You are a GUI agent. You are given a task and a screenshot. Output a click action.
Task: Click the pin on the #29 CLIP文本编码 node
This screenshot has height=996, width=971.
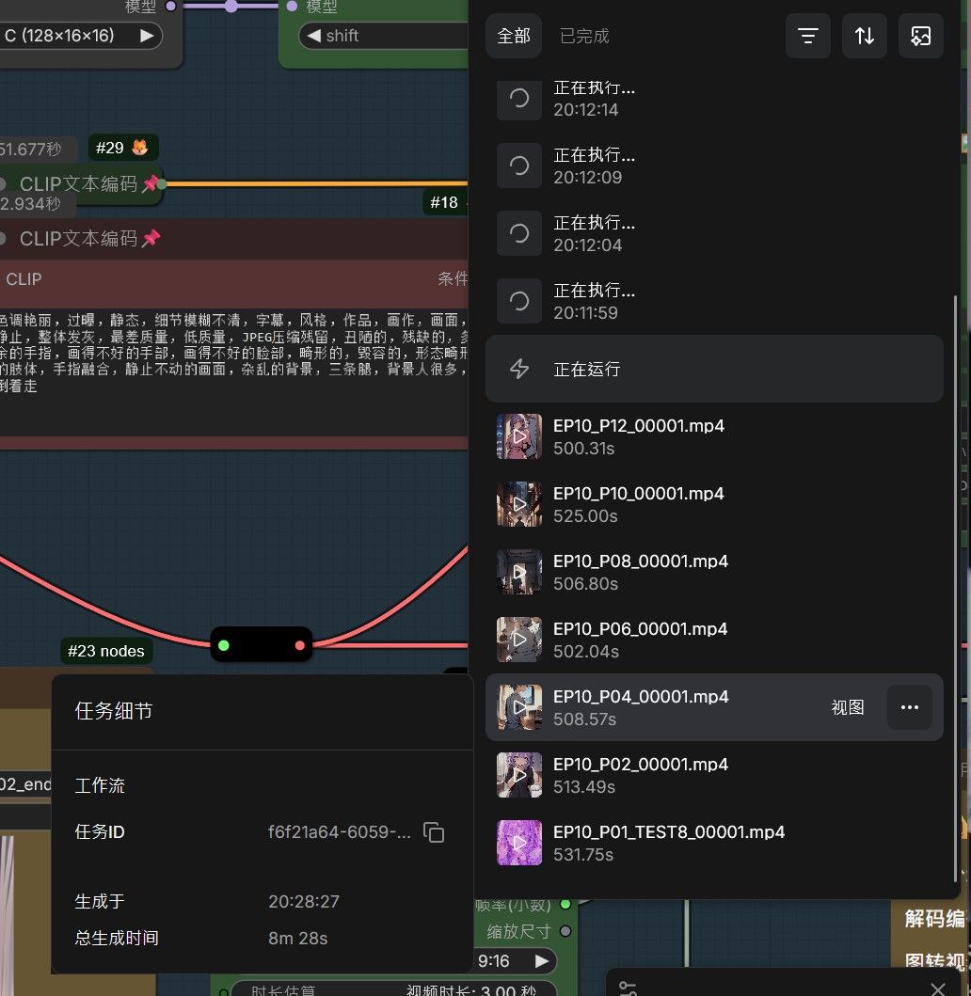click(x=151, y=184)
